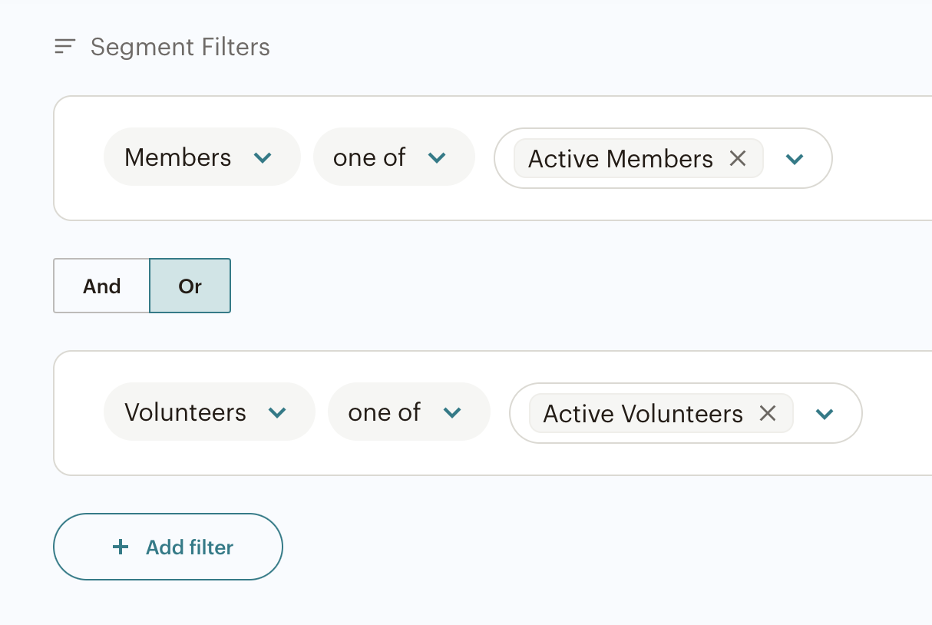Select the Or logic option
Viewport: 932px width, 625px height.
[190, 286]
